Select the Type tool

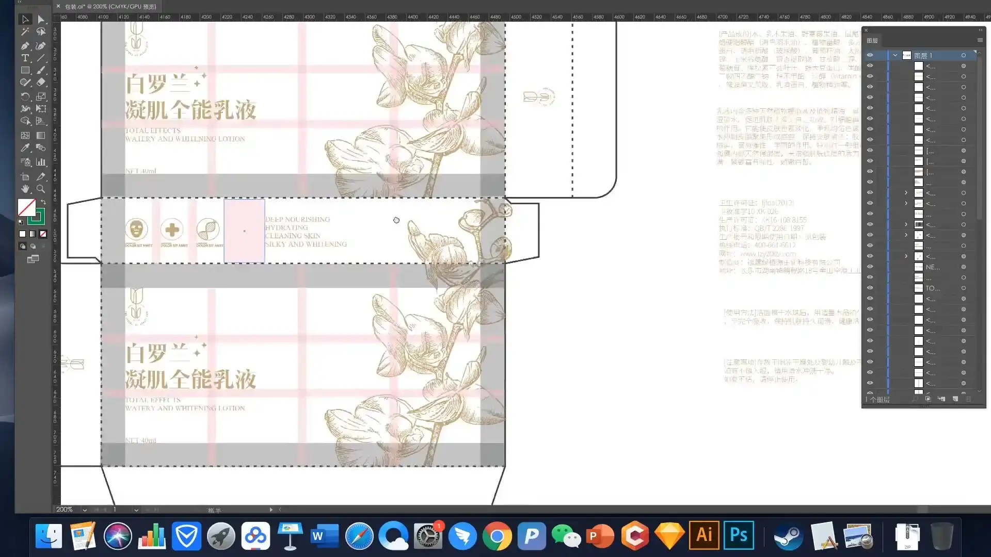coord(25,58)
